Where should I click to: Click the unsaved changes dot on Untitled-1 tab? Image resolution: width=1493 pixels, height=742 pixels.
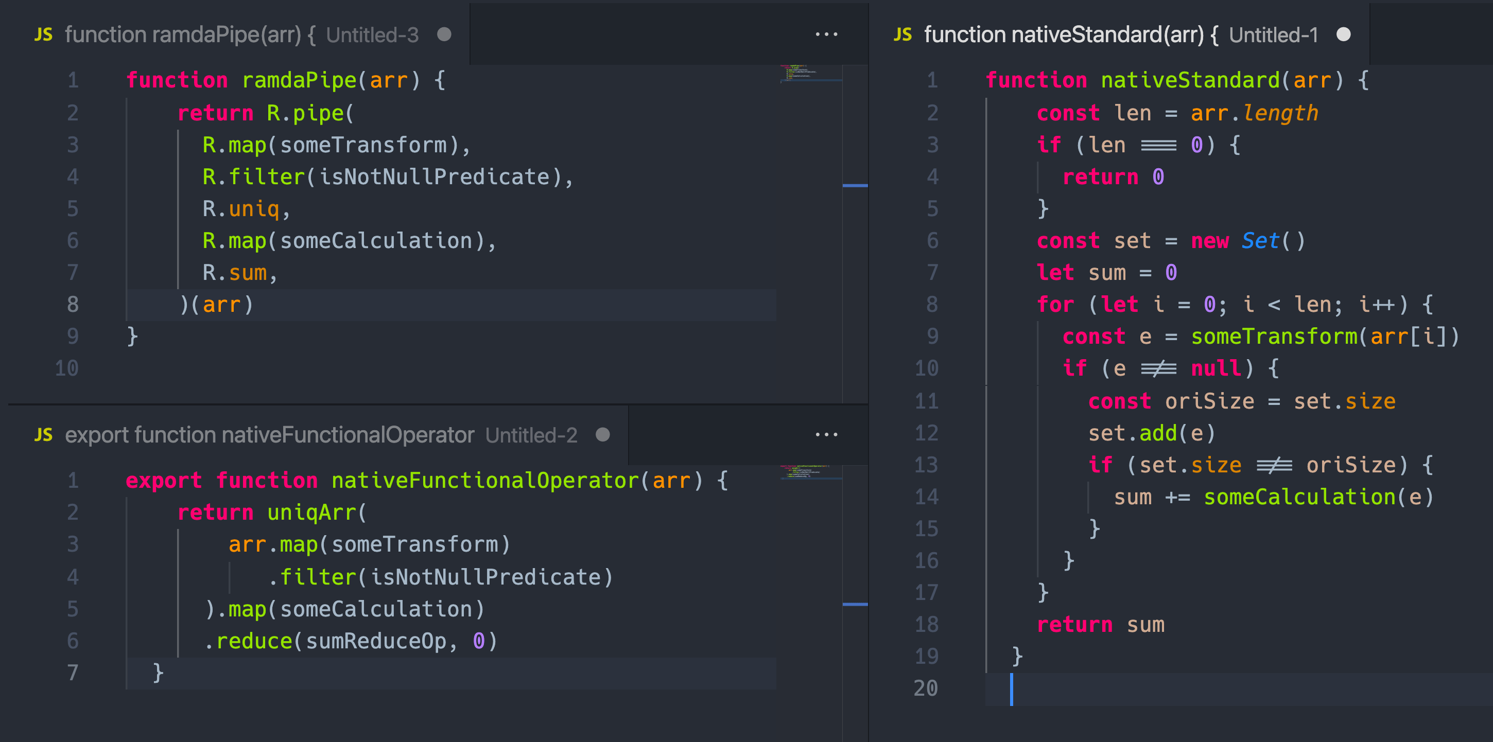point(1344,34)
